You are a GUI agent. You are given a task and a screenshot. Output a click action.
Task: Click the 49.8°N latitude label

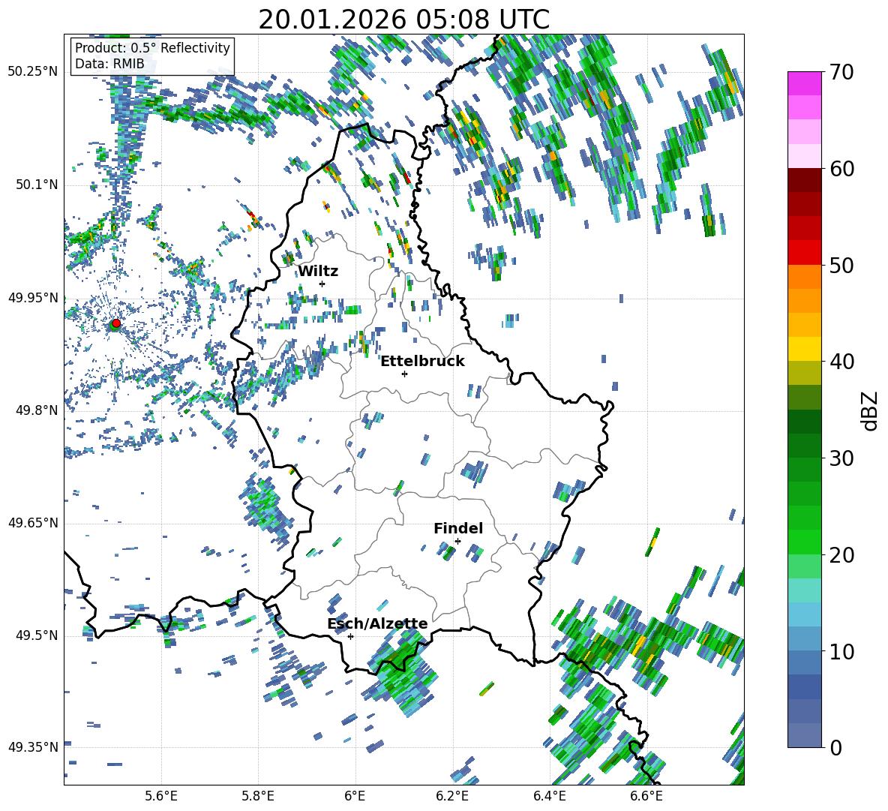coord(37,410)
